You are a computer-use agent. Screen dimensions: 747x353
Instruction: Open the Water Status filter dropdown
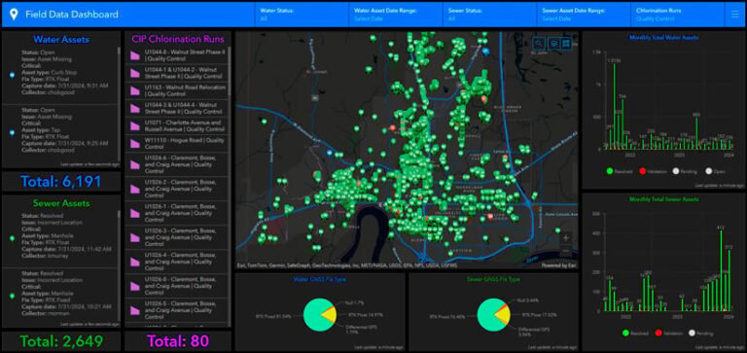coord(302,15)
